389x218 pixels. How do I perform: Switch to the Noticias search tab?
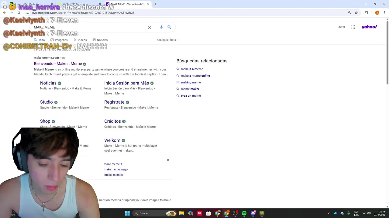(100, 40)
